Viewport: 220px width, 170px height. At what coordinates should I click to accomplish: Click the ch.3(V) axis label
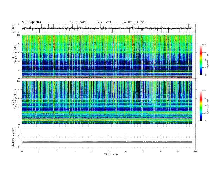click(13, 131)
